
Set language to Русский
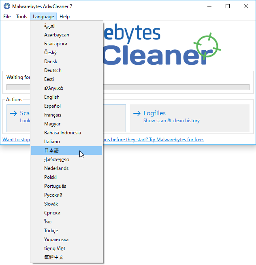(x=67, y=195)
